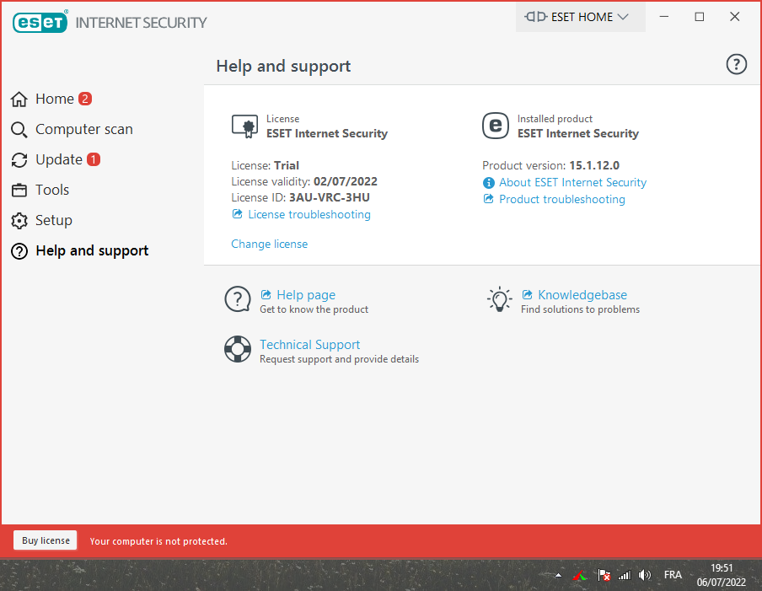Image resolution: width=762 pixels, height=591 pixels.
Task: Click the Home house icon
Action: coord(19,99)
